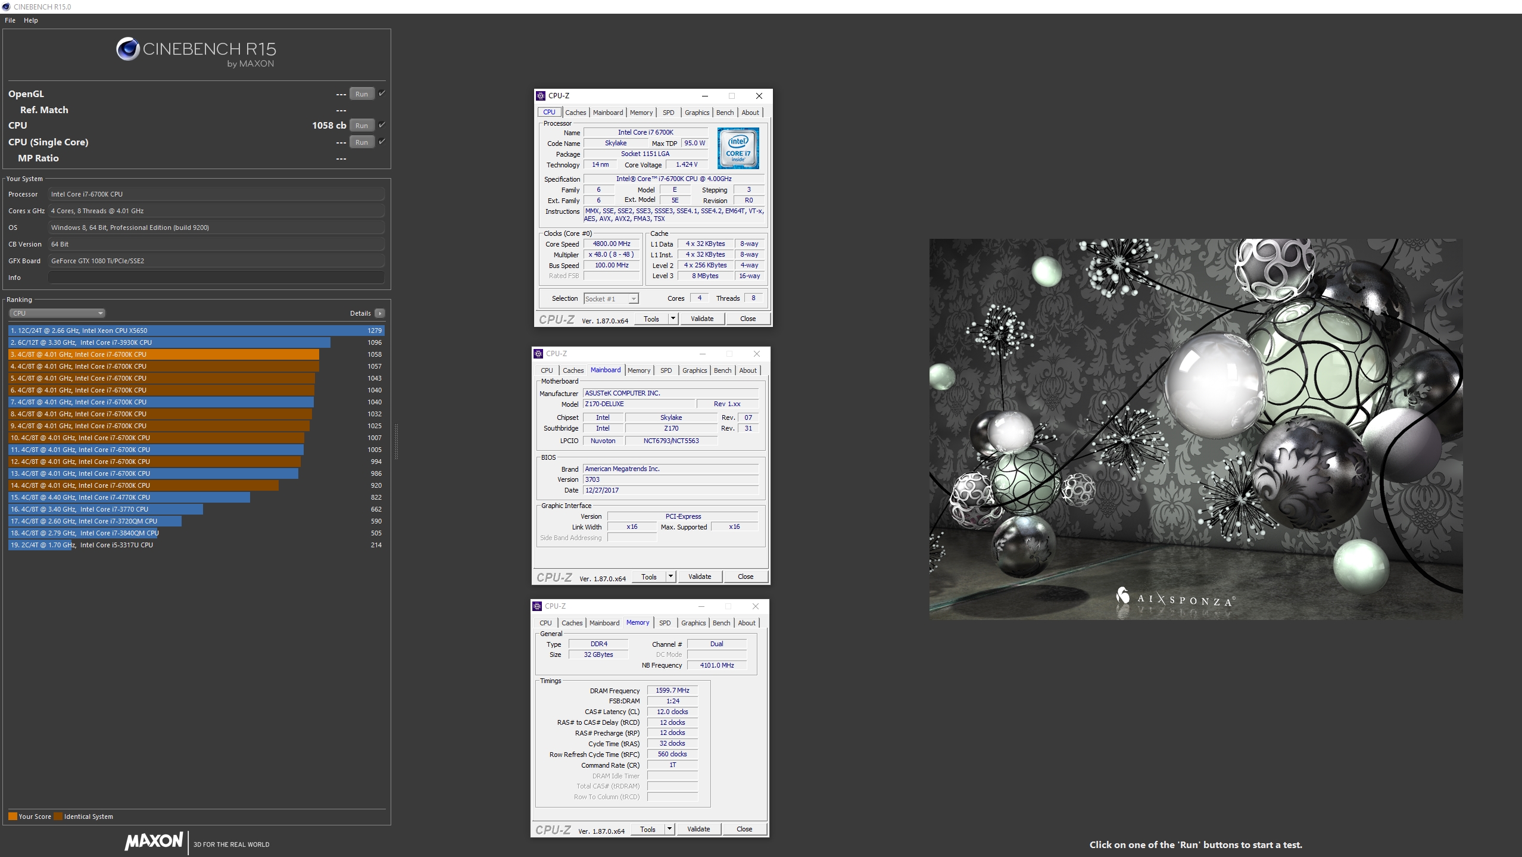
Task: Click the rendered spheres preview image
Action: point(1196,429)
